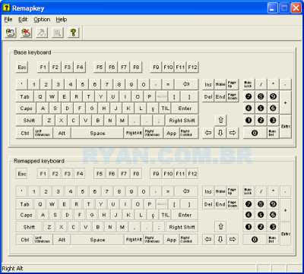The image size is (304, 274).
Task: Open the File menu
Action: (8, 20)
